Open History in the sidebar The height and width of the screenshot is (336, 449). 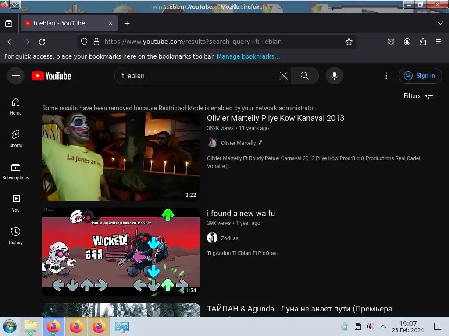click(16, 236)
